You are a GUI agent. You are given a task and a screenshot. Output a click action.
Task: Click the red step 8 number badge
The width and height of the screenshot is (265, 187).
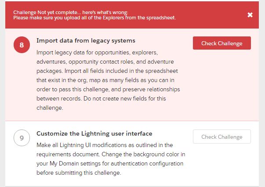coord(22,45)
